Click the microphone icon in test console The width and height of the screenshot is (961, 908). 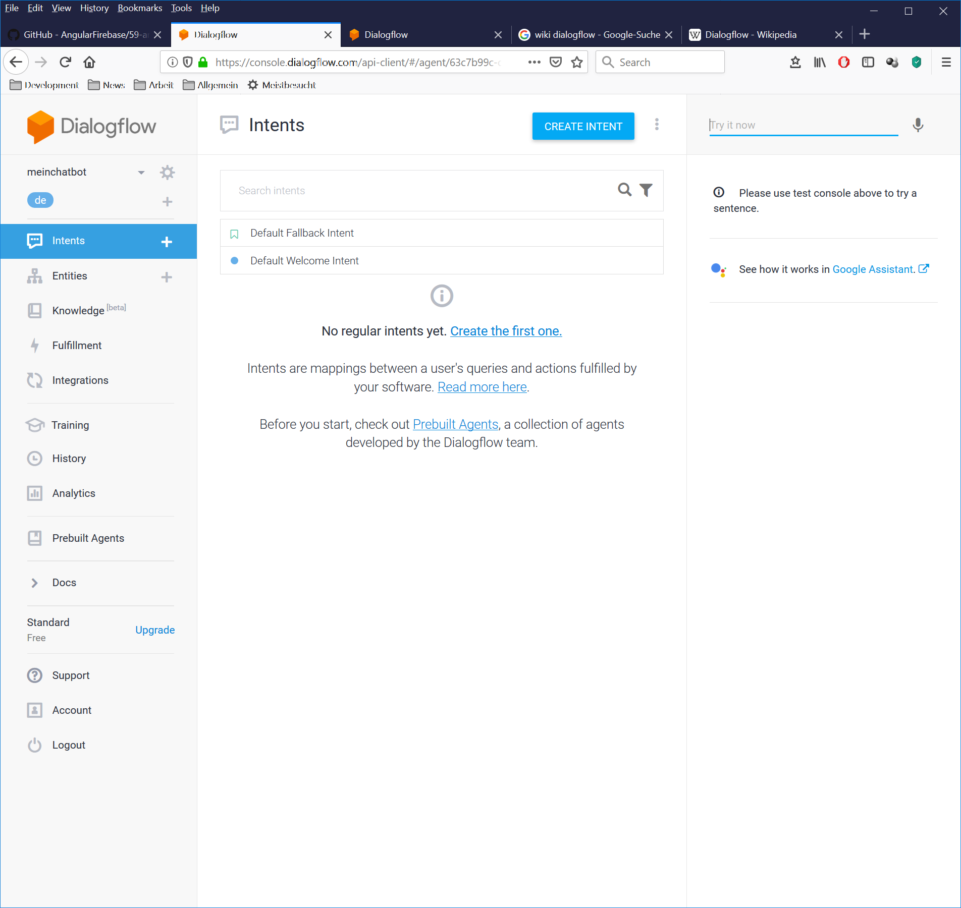(918, 125)
